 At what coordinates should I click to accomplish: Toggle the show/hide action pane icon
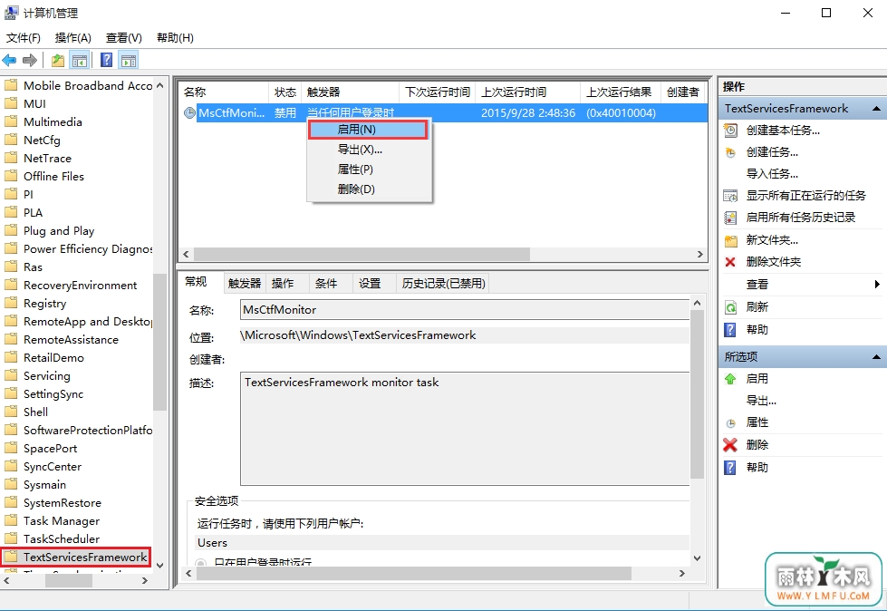click(x=129, y=60)
